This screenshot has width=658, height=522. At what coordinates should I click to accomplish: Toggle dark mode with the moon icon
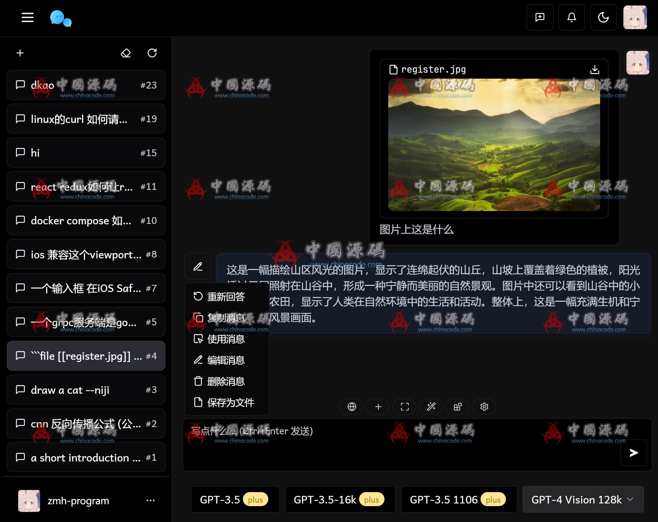tap(603, 17)
